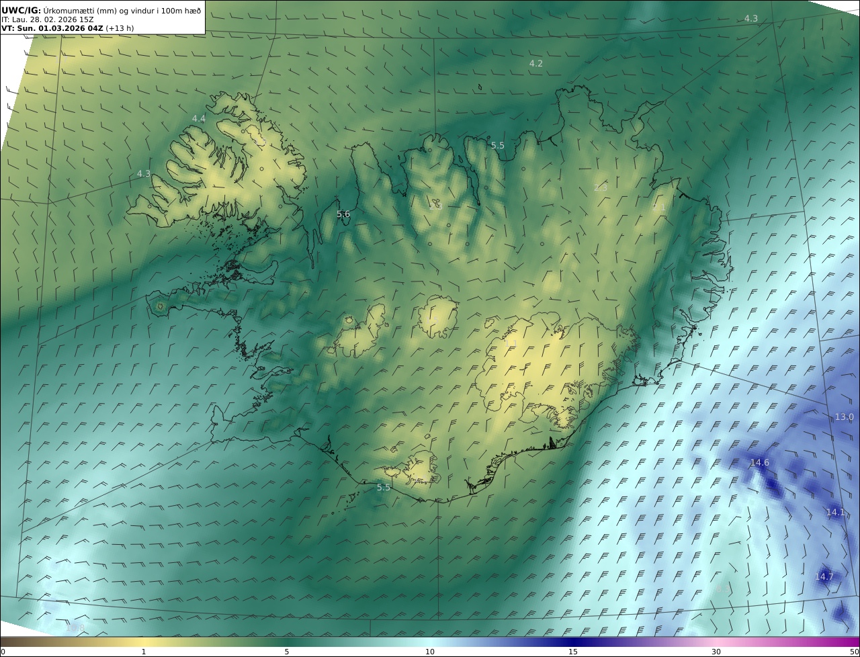
Task: Click the 13.0 value label southeast of Iceland
Action: click(844, 417)
